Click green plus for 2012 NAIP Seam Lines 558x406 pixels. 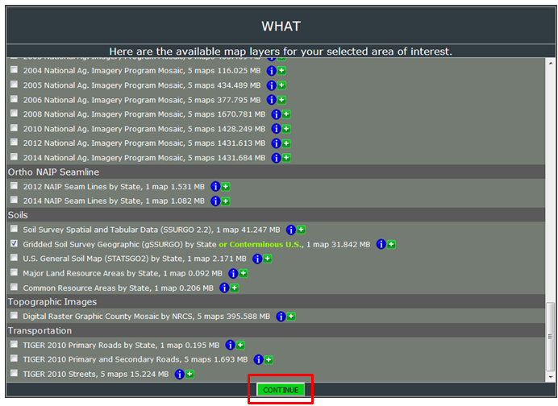(x=225, y=187)
